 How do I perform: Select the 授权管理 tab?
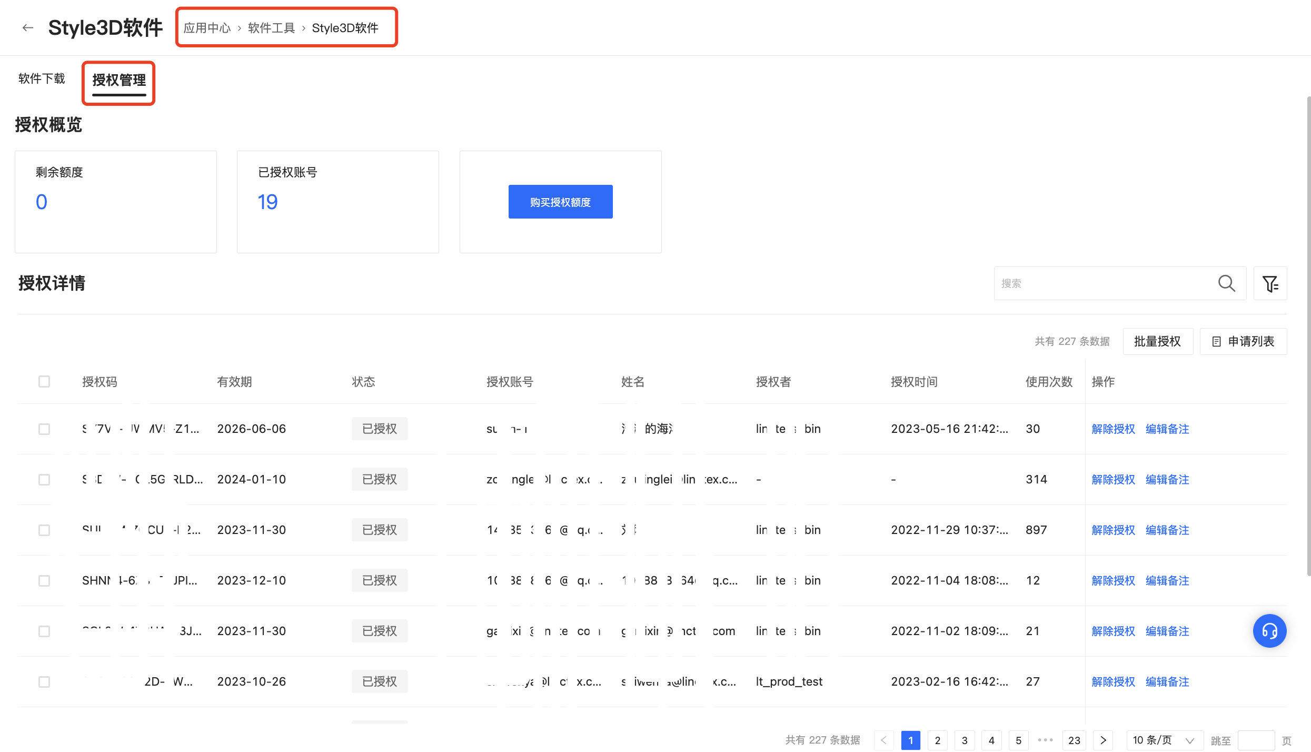119,80
